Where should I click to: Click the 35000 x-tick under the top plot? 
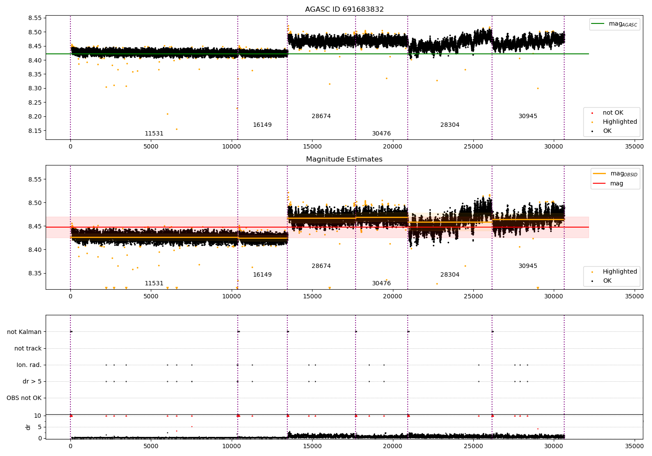[634, 146]
